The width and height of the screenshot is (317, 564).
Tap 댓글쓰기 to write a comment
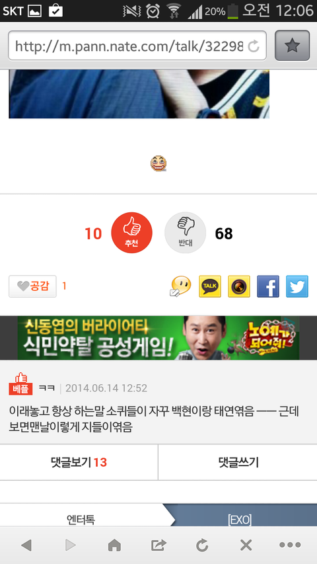point(238,462)
